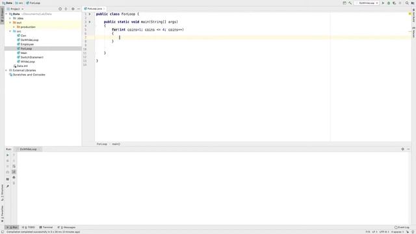Pin the Run tab with the pin icon
The width and height of the screenshot is (416, 234).
coord(7,187)
